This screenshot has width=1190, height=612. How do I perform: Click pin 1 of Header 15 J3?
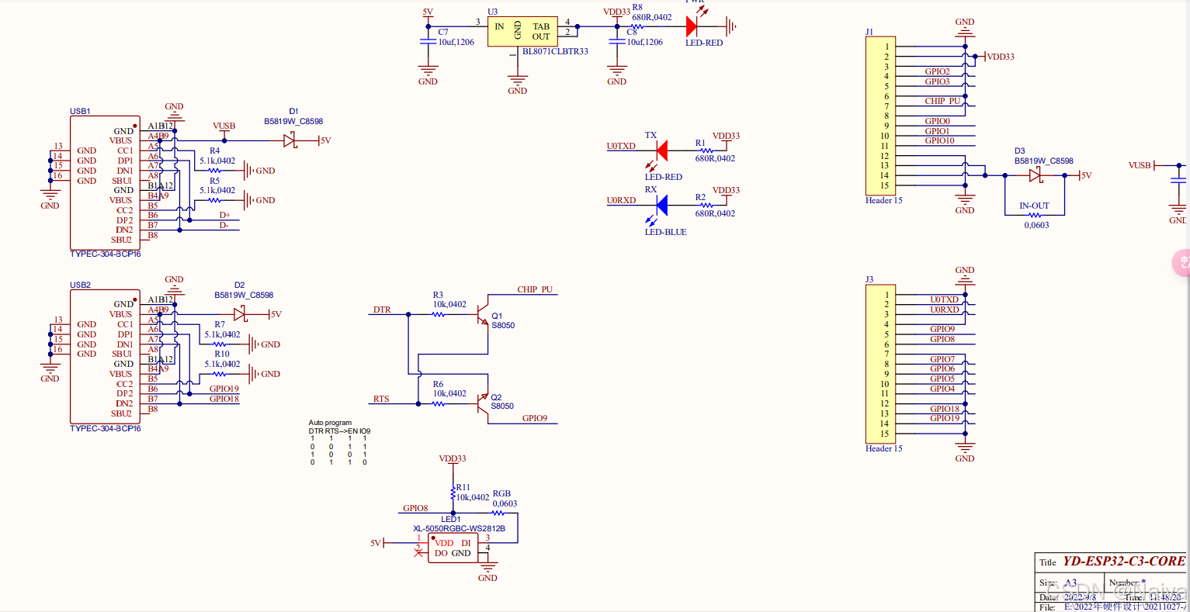click(x=886, y=294)
